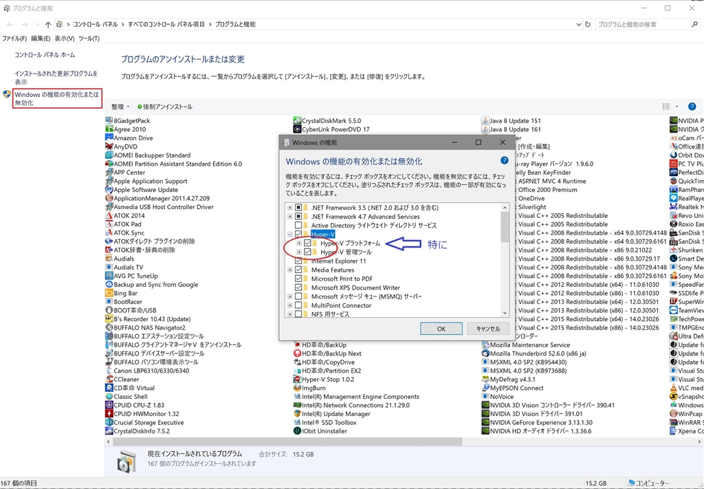Open the ツール(T) menu

tap(89, 39)
